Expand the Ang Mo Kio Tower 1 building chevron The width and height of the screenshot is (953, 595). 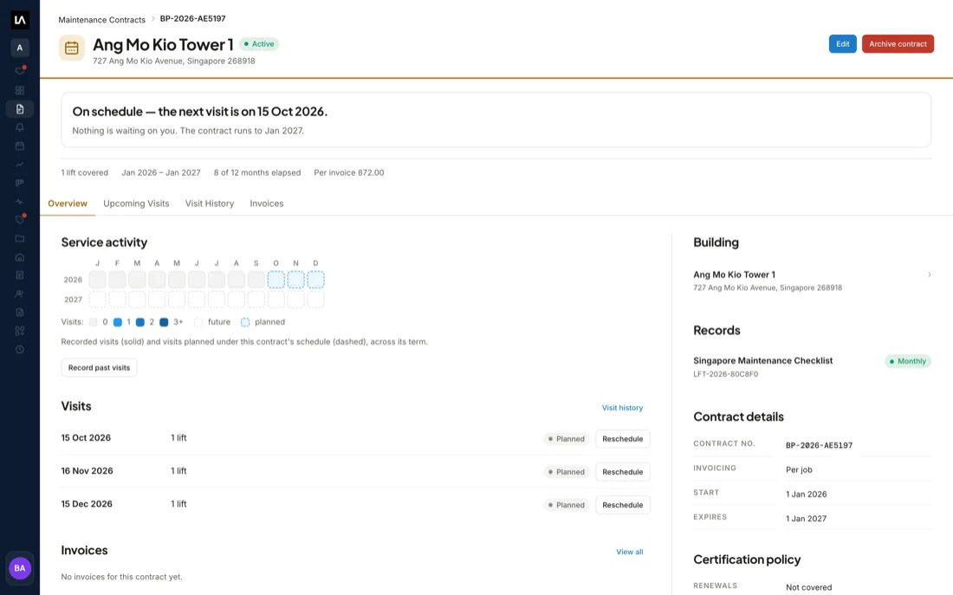click(930, 275)
